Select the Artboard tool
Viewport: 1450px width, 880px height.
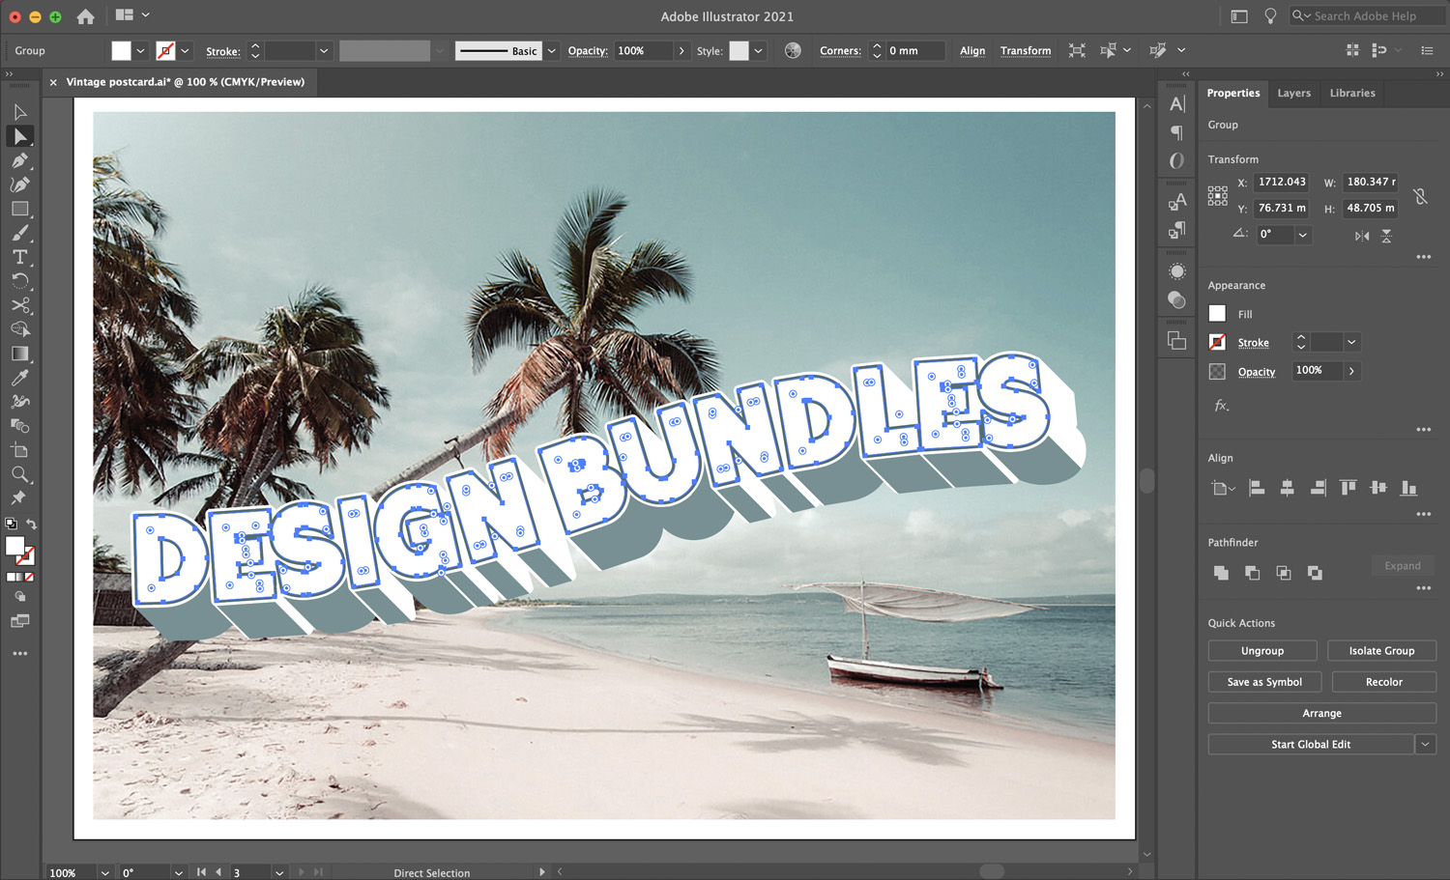point(19,450)
